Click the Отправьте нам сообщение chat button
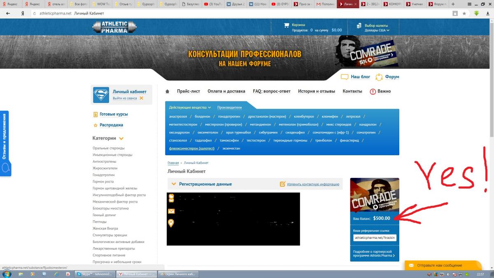 [440, 265]
